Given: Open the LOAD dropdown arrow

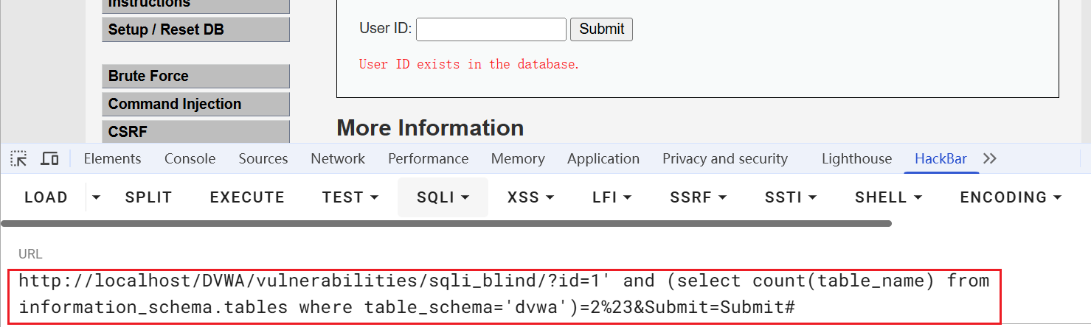Looking at the screenshot, I should (x=96, y=197).
